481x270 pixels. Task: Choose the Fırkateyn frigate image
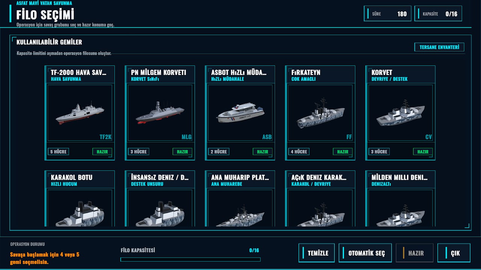coord(320,113)
